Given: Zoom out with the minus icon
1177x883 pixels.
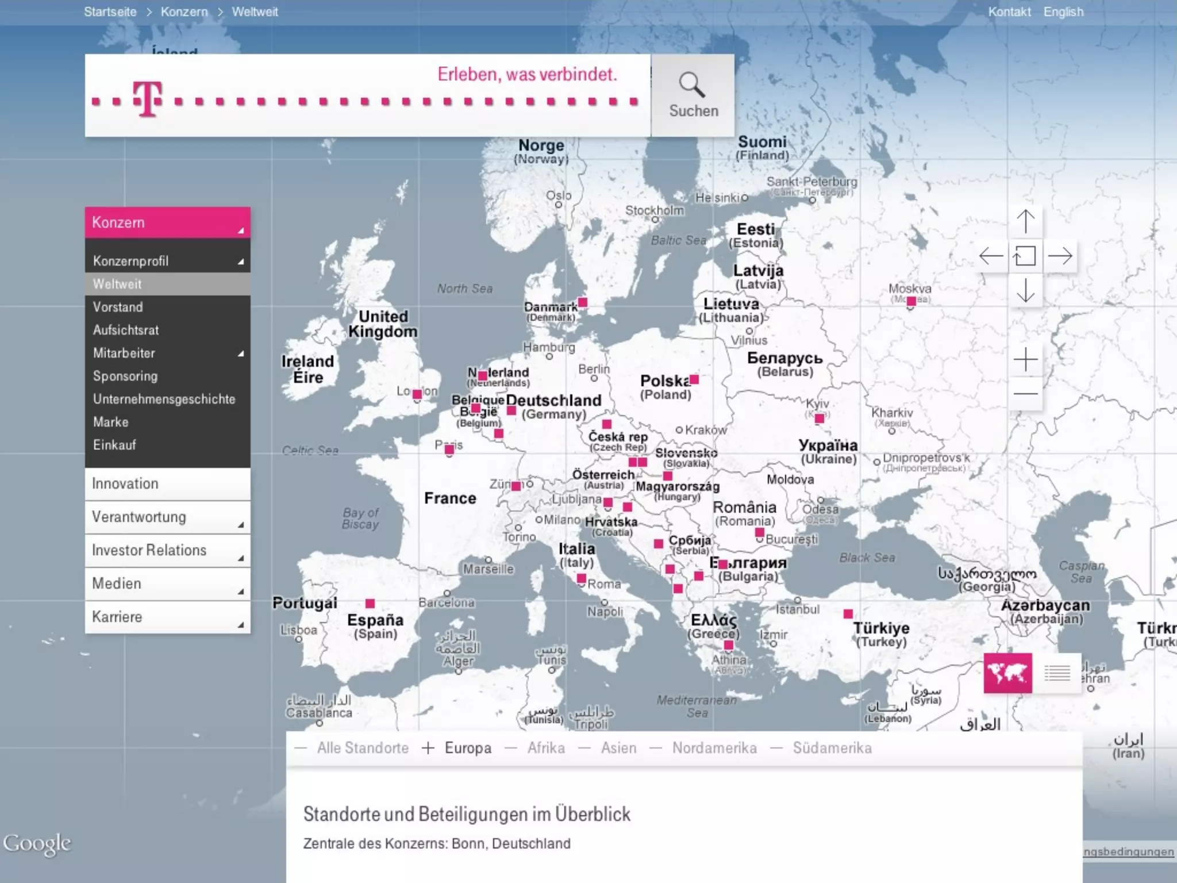Looking at the screenshot, I should pos(1025,394).
